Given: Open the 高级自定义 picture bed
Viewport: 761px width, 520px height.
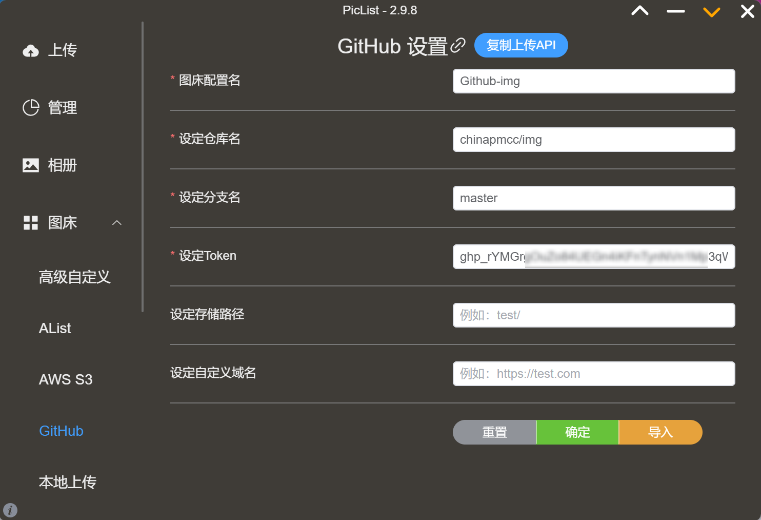Looking at the screenshot, I should click(75, 277).
